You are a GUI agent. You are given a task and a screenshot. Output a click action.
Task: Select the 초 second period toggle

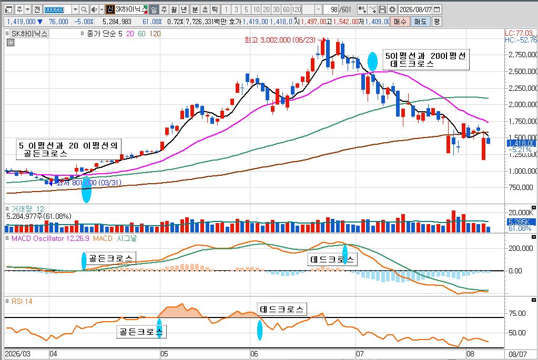tap(205, 9)
